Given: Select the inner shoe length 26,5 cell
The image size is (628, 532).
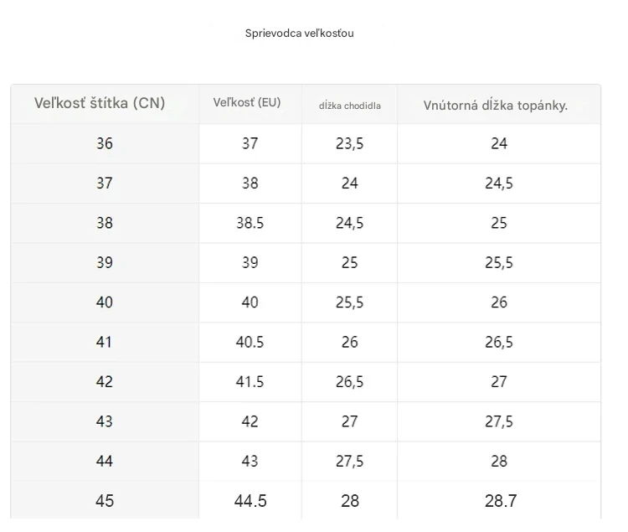Looking at the screenshot, I should click(499, 342).
